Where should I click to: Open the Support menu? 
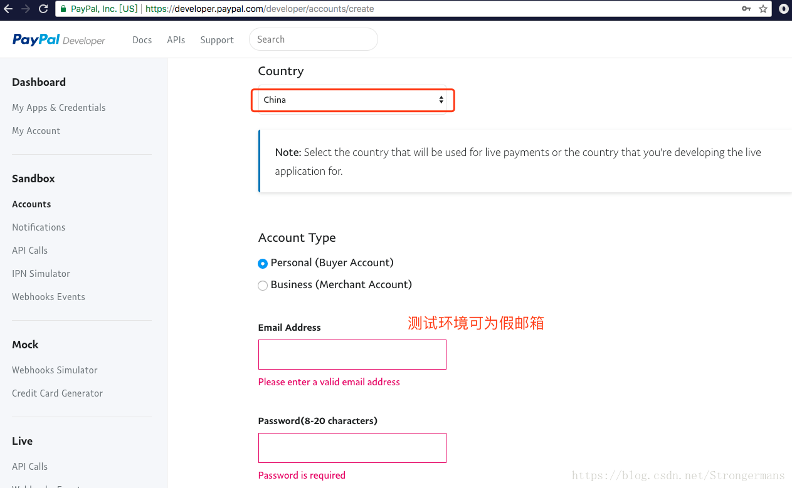pos(217,40)
